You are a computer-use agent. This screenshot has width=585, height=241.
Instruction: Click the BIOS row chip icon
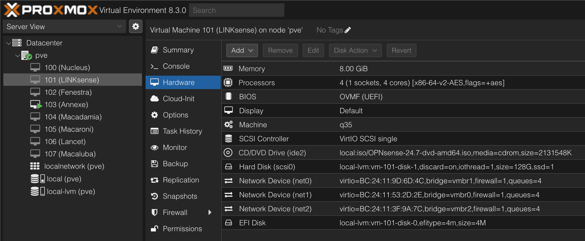click(x=229, y=96)
